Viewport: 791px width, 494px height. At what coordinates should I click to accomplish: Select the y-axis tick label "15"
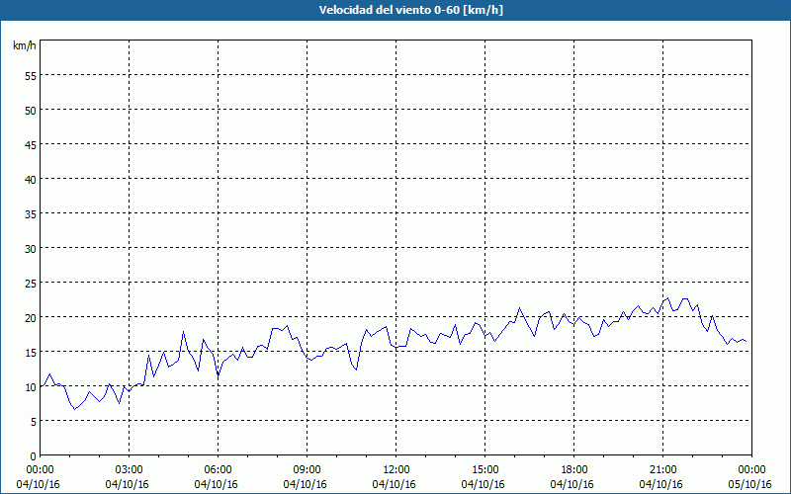[x=31, y=352]
